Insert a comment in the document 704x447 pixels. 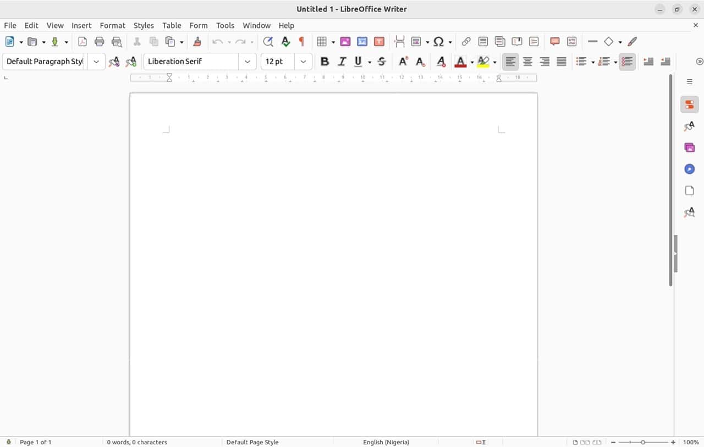tap(554, 41)
